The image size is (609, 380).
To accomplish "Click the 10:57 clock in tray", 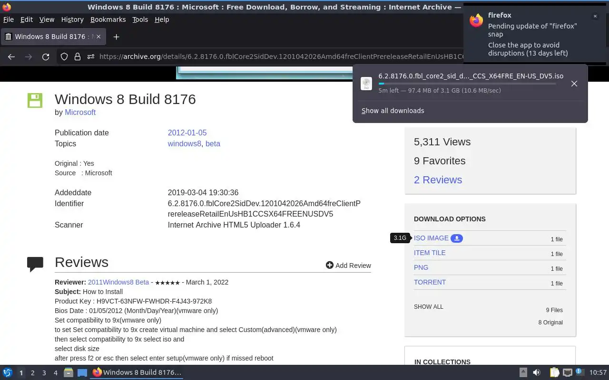I will [598, 372].
